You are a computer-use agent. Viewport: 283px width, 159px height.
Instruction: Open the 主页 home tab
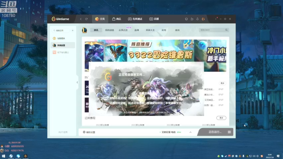click(100, 19)
